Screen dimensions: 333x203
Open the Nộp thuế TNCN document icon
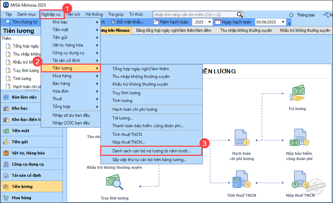point(300,179)
